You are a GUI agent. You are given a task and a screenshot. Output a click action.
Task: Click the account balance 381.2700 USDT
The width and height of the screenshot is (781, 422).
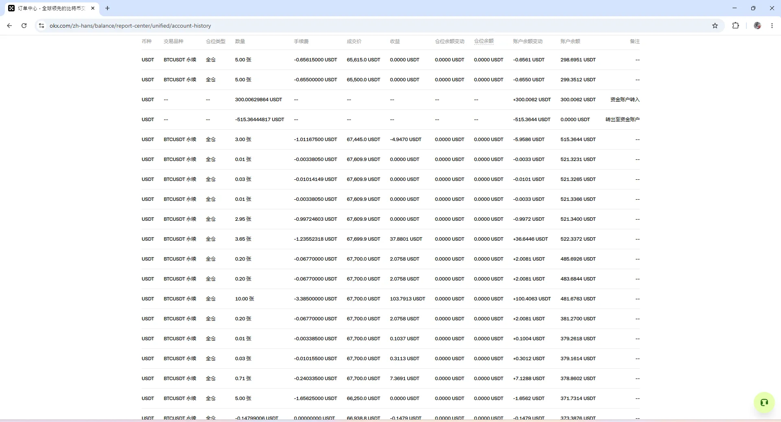[578, 319]
